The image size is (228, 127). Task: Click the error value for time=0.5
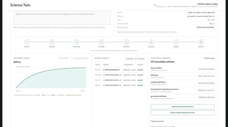[x=112, y=75]
